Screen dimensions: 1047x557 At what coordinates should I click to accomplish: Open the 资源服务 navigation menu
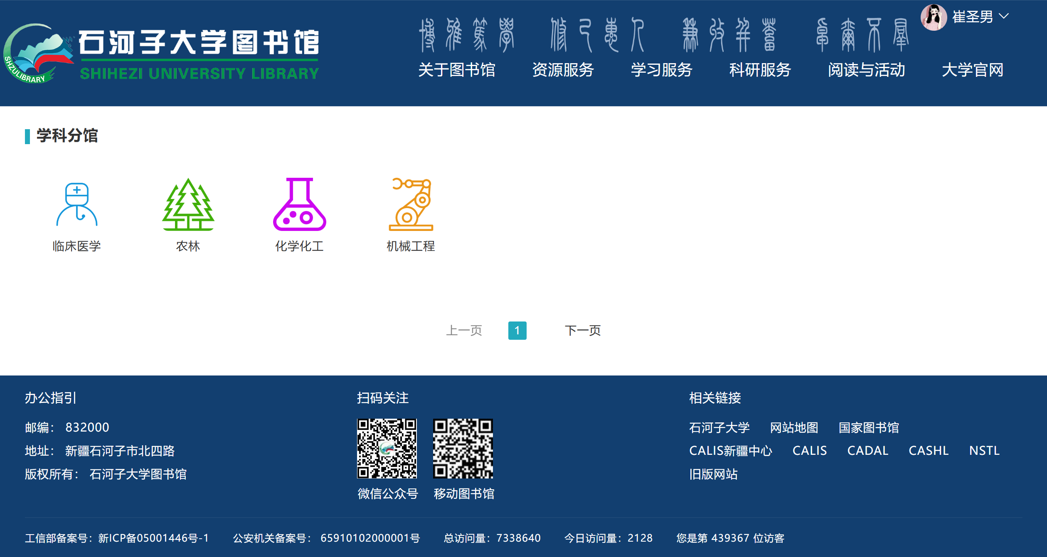click(563, 70)
